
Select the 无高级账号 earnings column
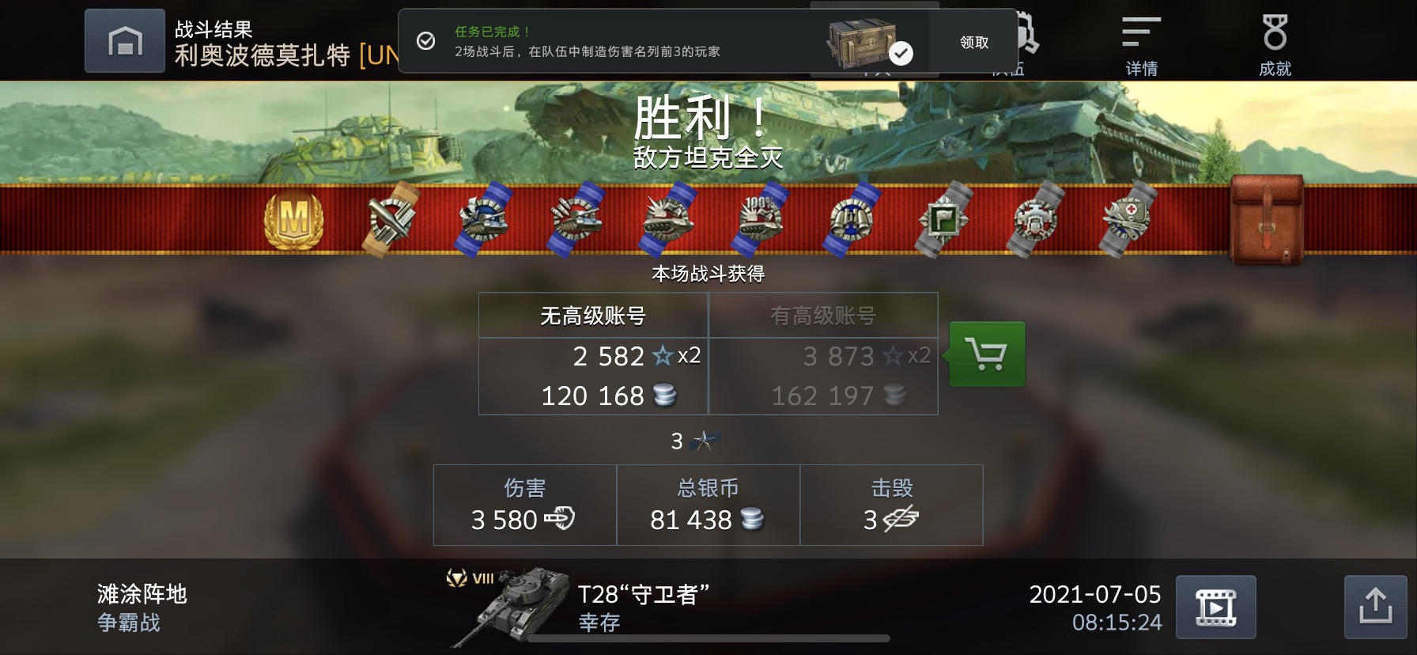click(x=593, y=354)
